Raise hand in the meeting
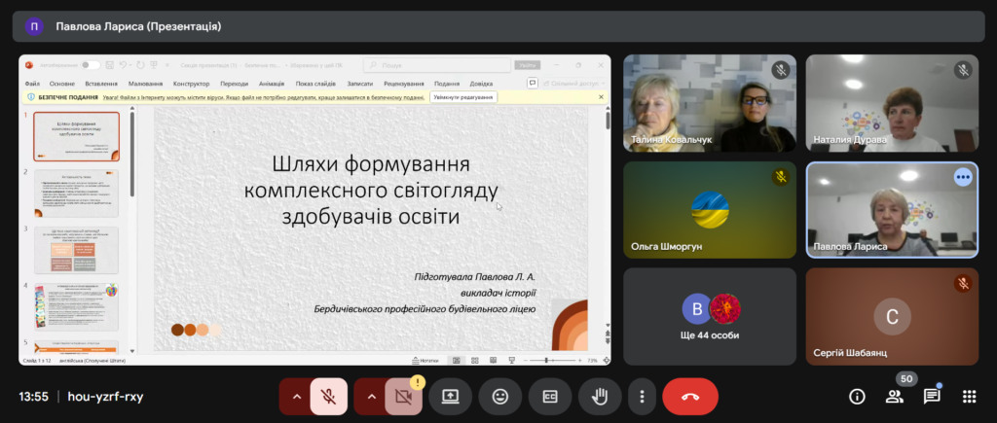Image resolution: width=997 pixels, height=423 pixels. [x=600, y=397]
